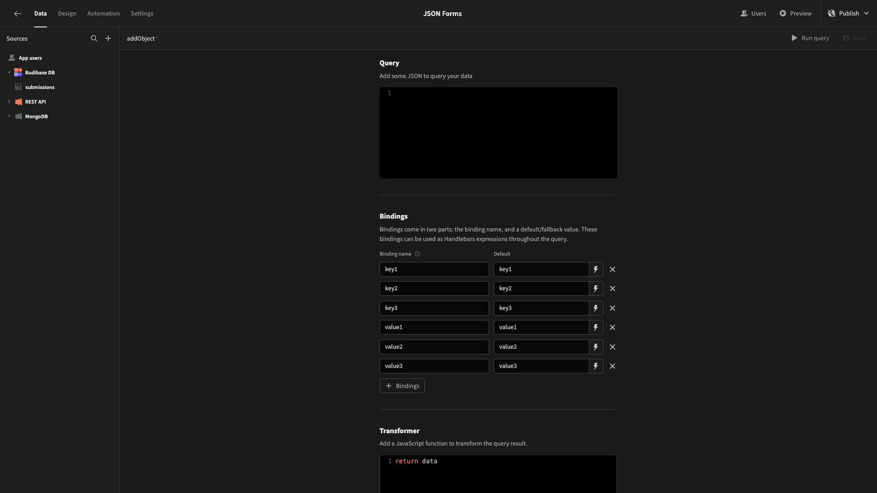Collapse the Budibase DB tree
This screenshot has width=877, height=493.
(9, 73)
